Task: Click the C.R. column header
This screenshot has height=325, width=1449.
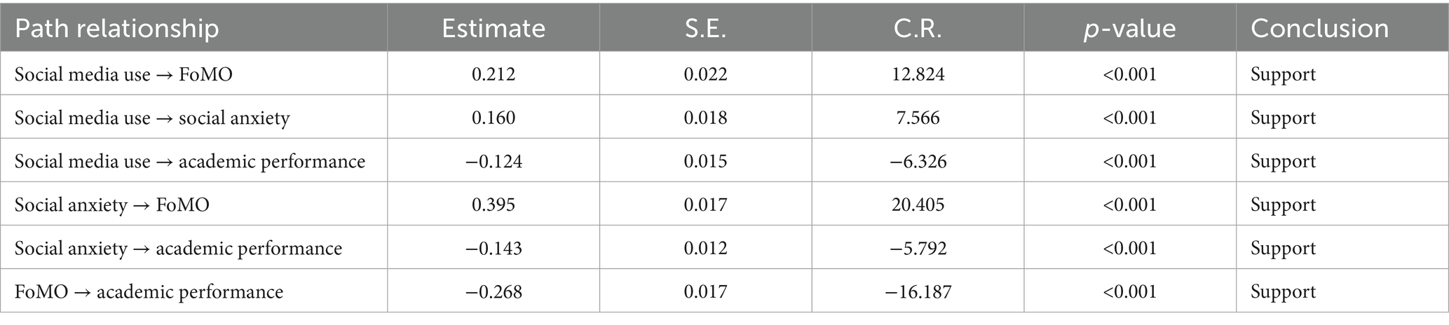Action: (x=917, y=29)
